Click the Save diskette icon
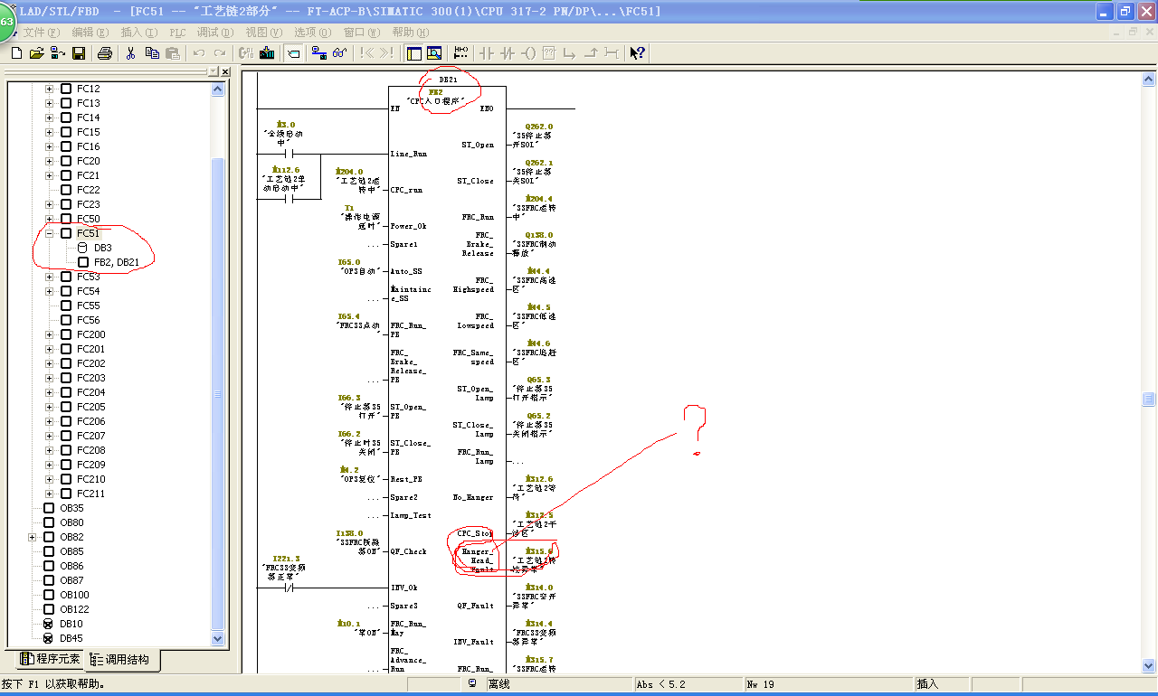The width and height of the screenshot is (1158, 696). click(79, 53)
